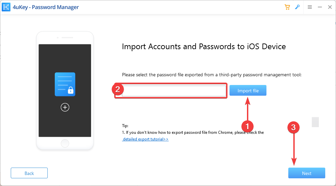
Task: Click the 4uKey app logo icon
Action: tap(6, 7)
